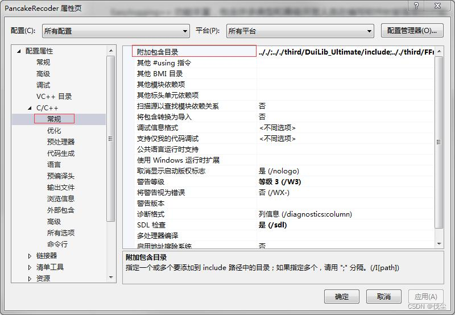
Task: Select VC++ 目录 in the tree
Action: tap(54, 96)
